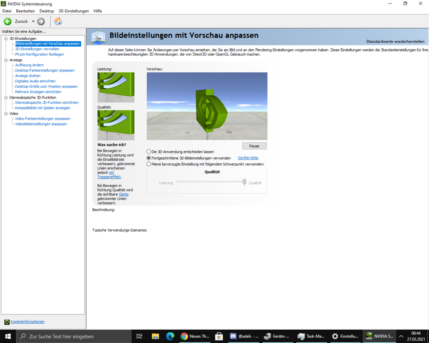Screen dimensions: 429x343
Task: Open NVIDIA Systemsteuerung from the taskbar
Action: [379, 336]
